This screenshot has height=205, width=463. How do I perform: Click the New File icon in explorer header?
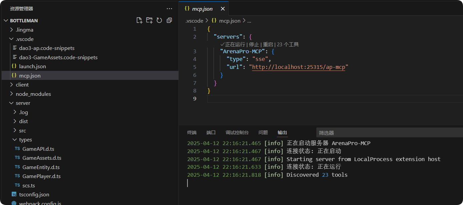pyautogui.click(x=139, y=20)
